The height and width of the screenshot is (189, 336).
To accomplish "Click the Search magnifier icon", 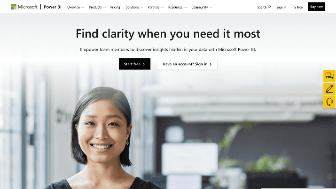I will tap(269, 7).
